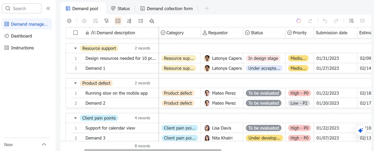Viewport: 374px width, 151px height.
Task: Switch to the Status tab
Action: tap(121, 9)
